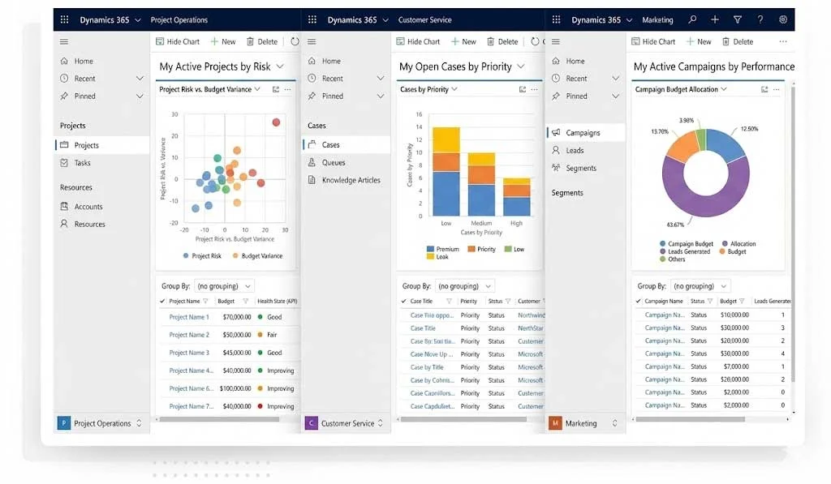Open the search icon in Marketing header
Image resolution: width=831 pixels, height=484 pixels.
pos(691,19)
